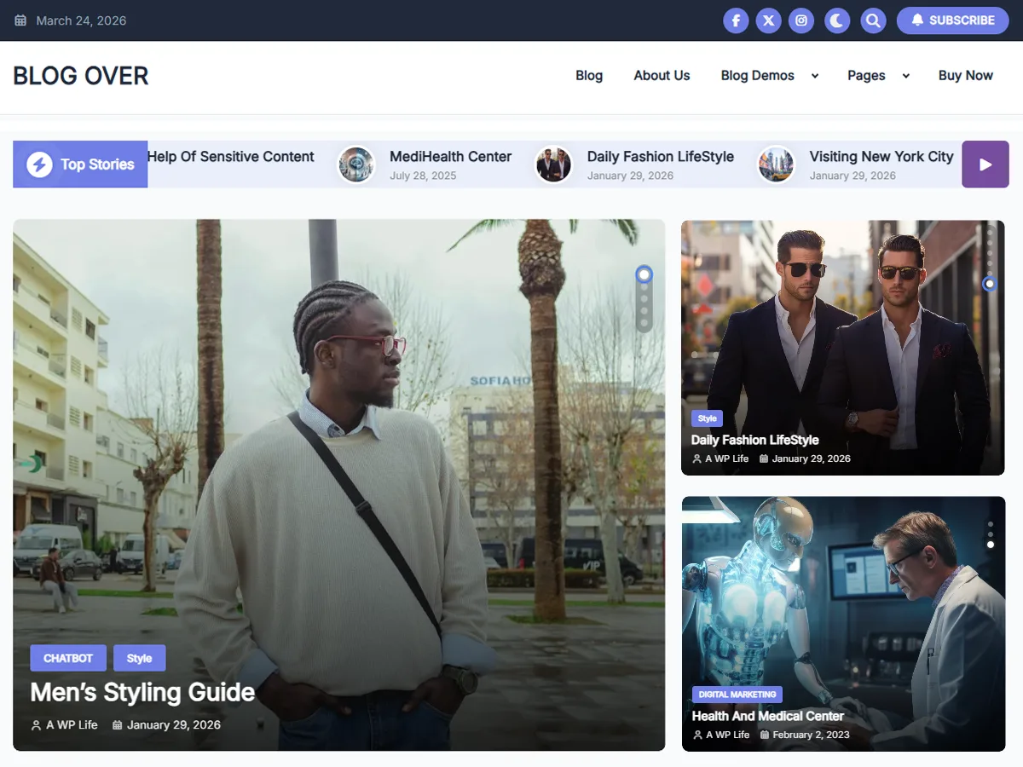Open the Facebook social icon
The image size is (1023, 767).
[736, 20]
